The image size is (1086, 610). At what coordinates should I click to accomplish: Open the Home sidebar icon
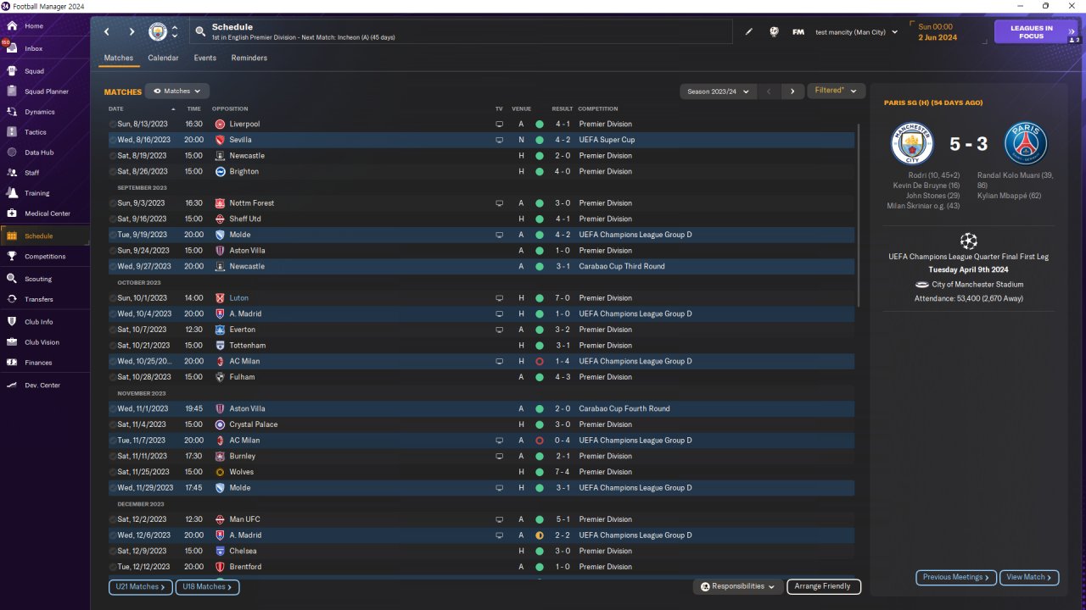(12, 25)
